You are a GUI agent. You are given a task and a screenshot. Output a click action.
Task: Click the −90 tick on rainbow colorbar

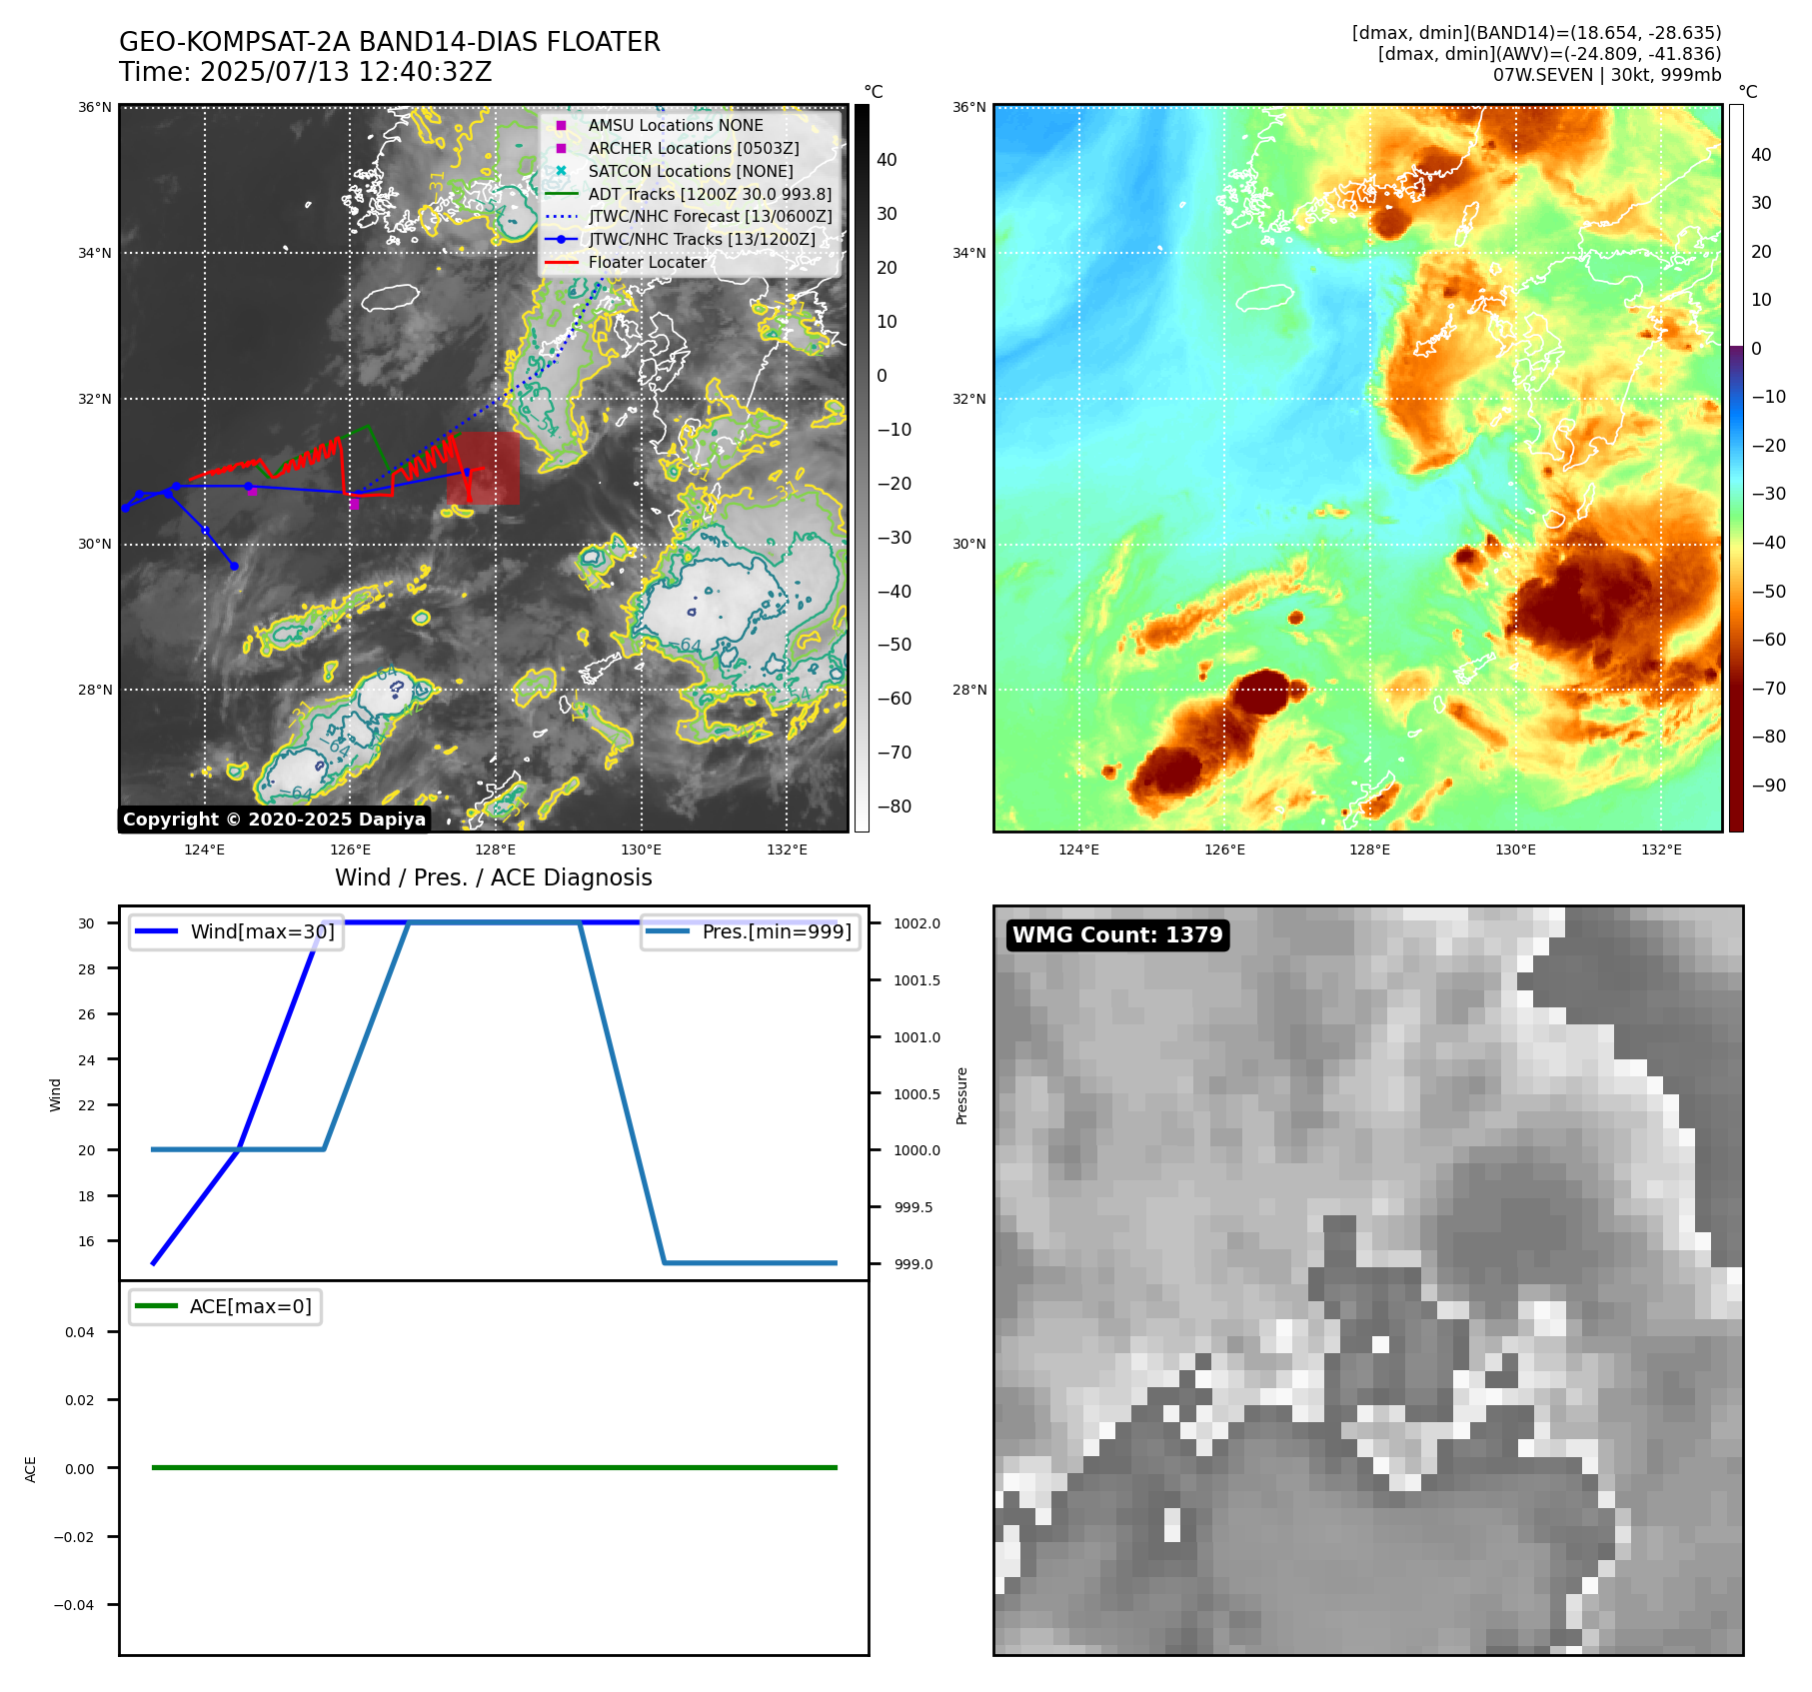(1768, 786)
